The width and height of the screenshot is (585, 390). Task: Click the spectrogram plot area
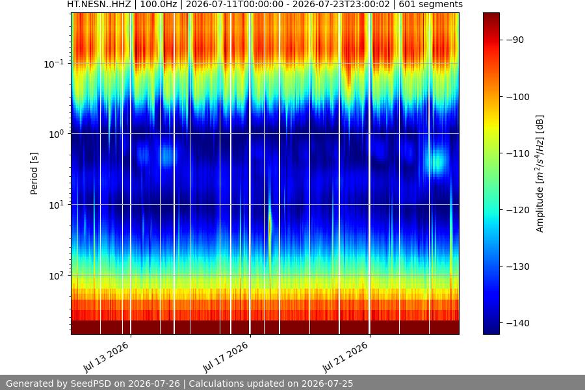pos(265,174)
